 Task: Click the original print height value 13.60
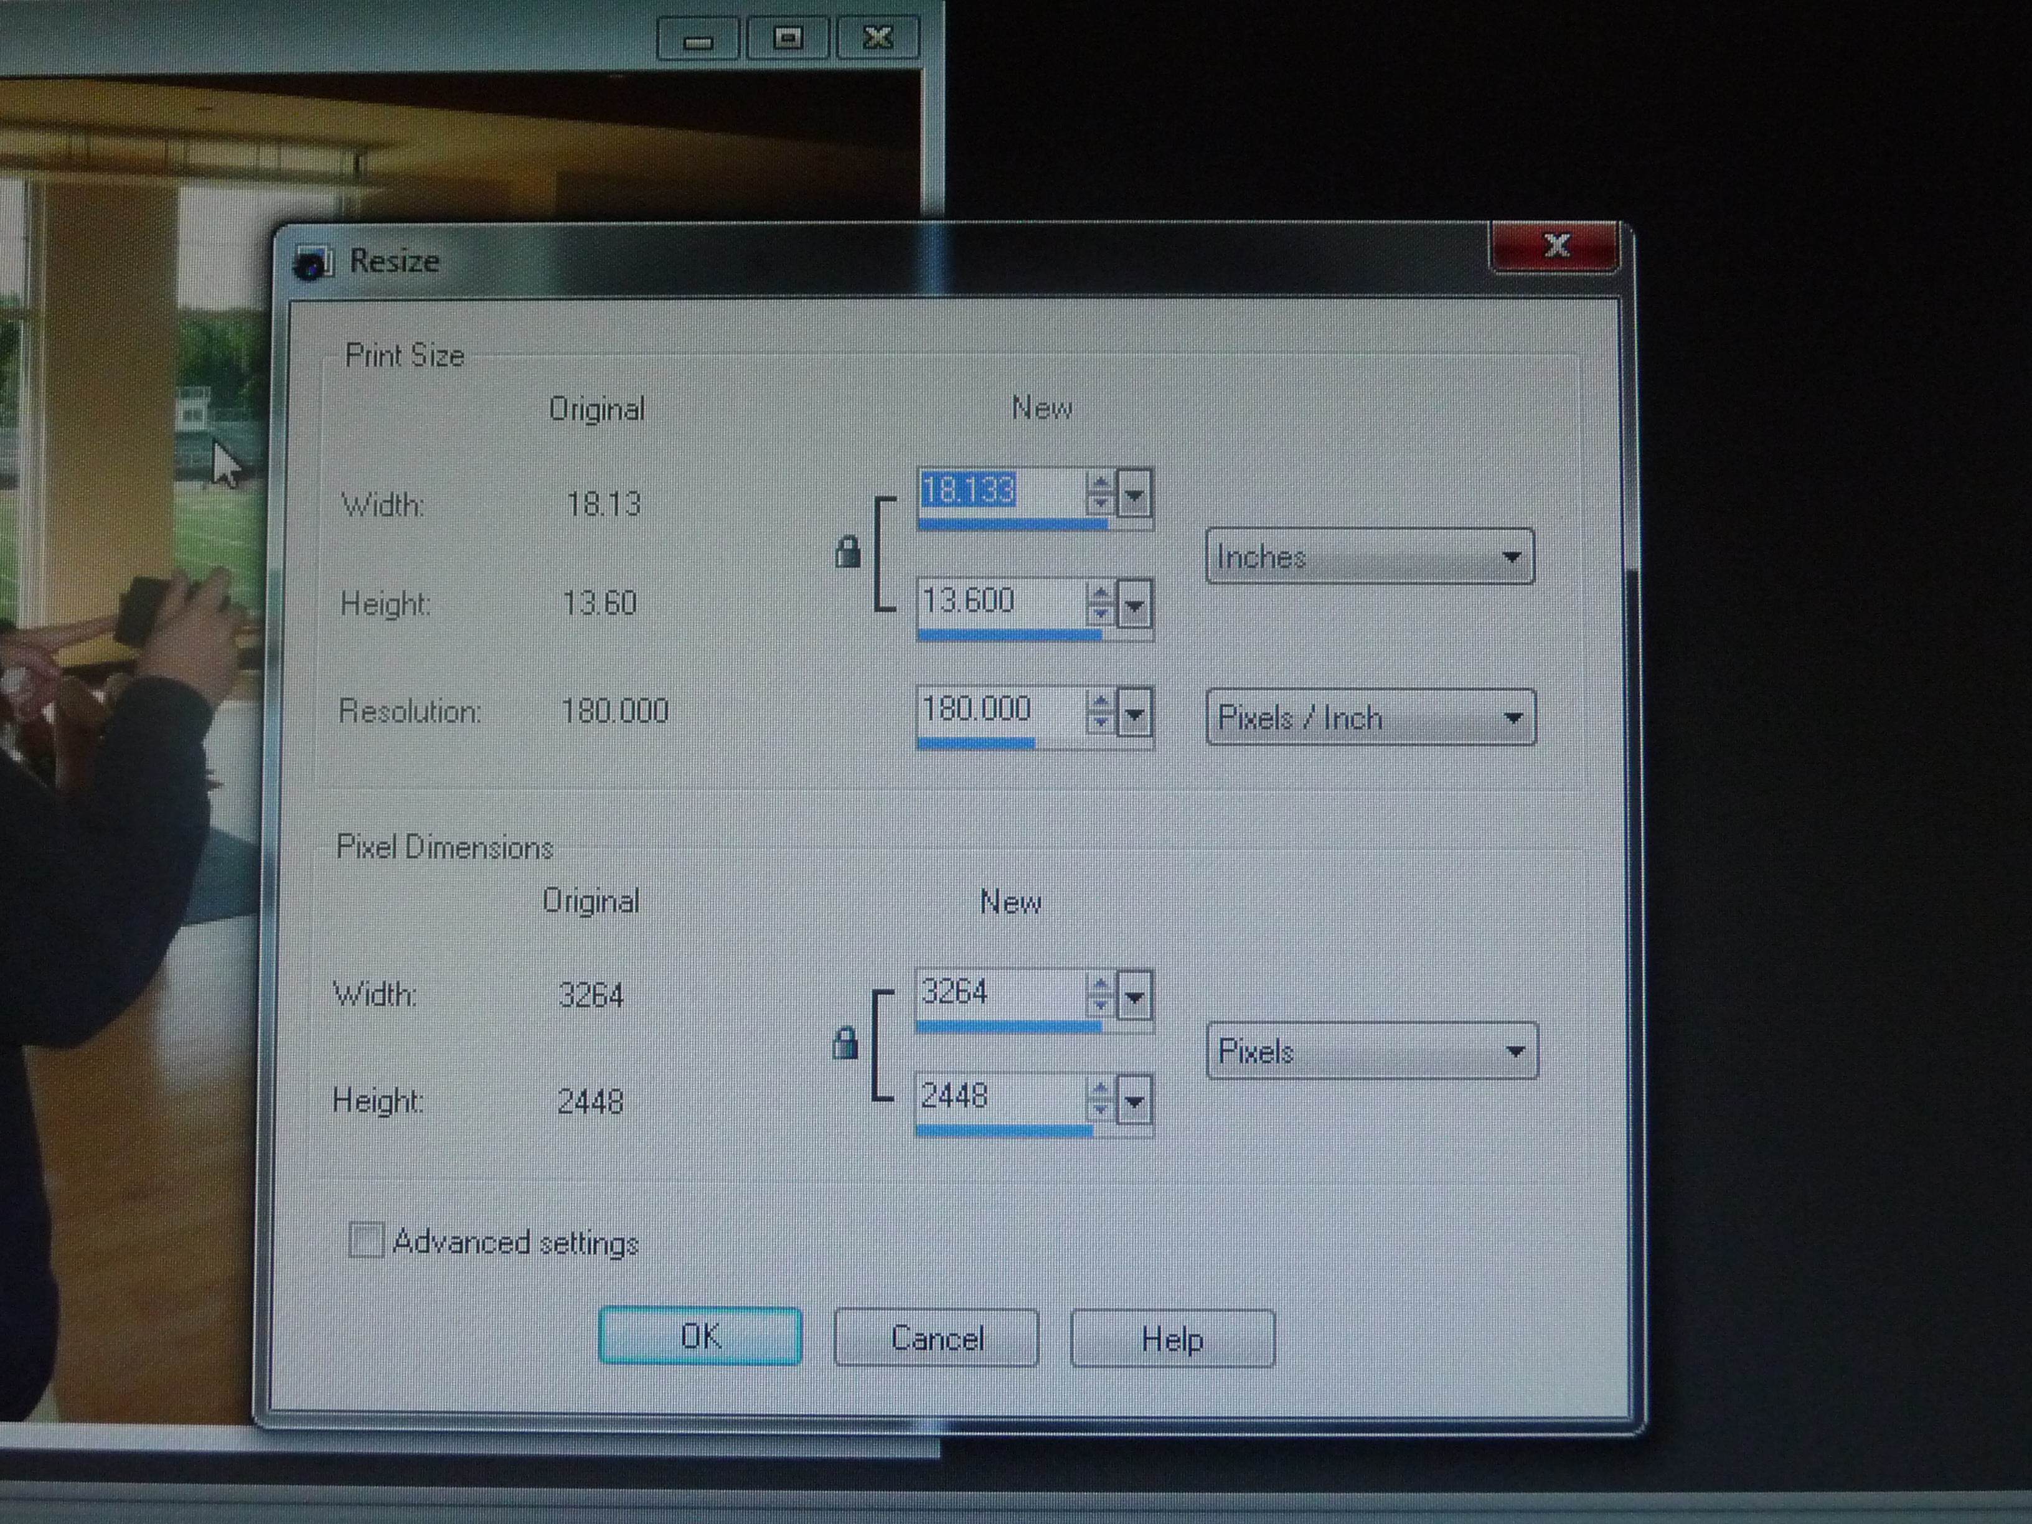point(599,603)
